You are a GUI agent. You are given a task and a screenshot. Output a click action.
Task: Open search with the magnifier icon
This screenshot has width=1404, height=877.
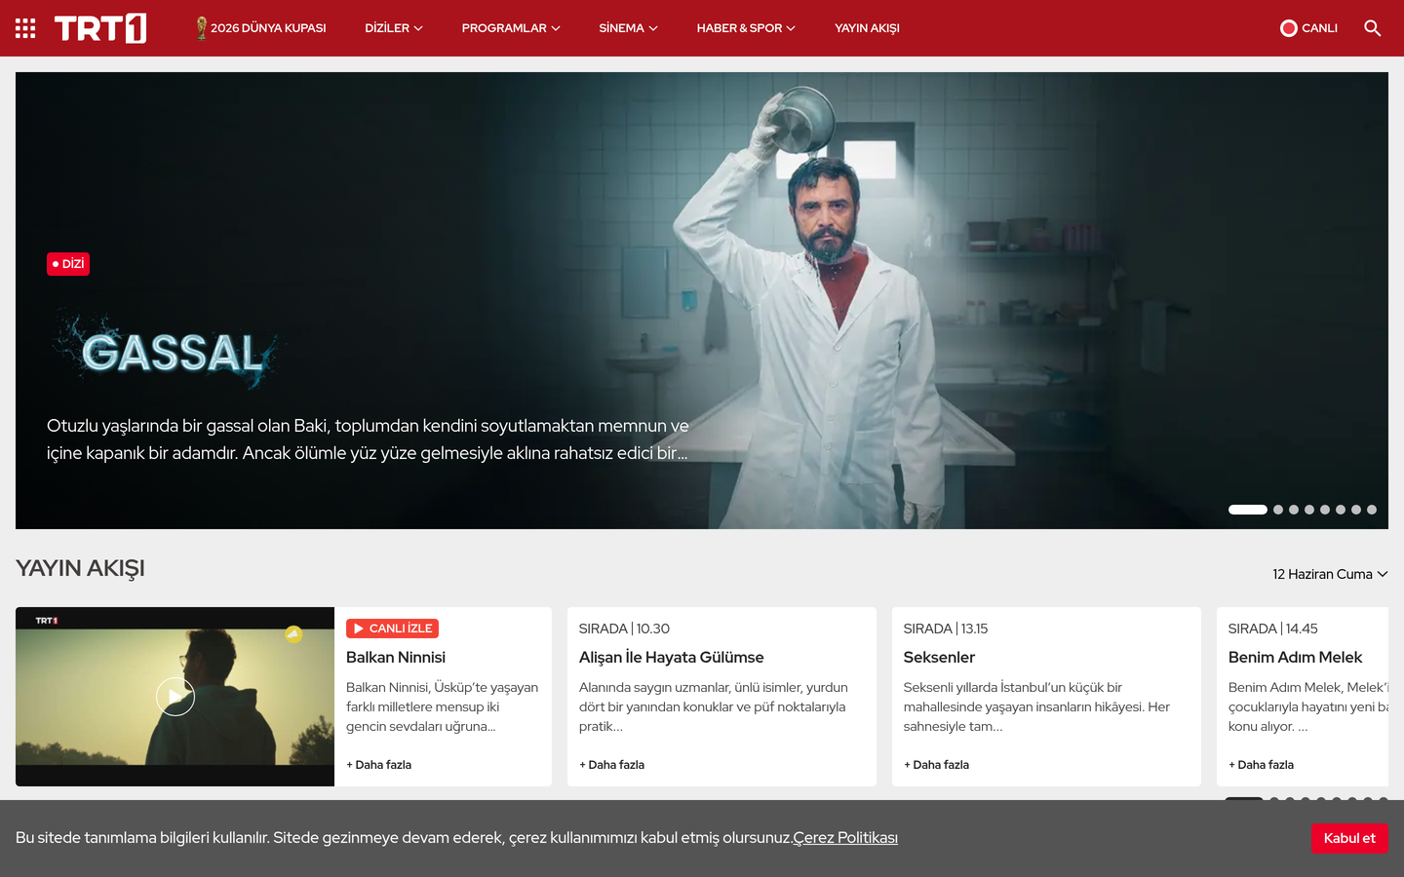(x=1372, y=28)
